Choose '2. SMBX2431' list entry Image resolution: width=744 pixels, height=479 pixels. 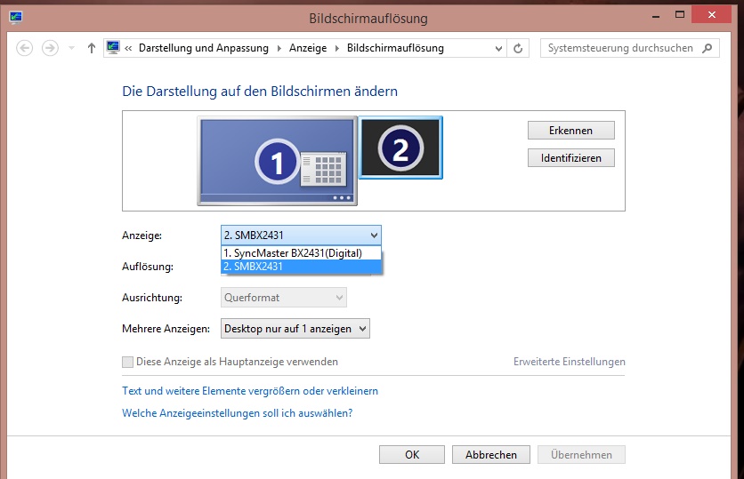tap(302, 267)
